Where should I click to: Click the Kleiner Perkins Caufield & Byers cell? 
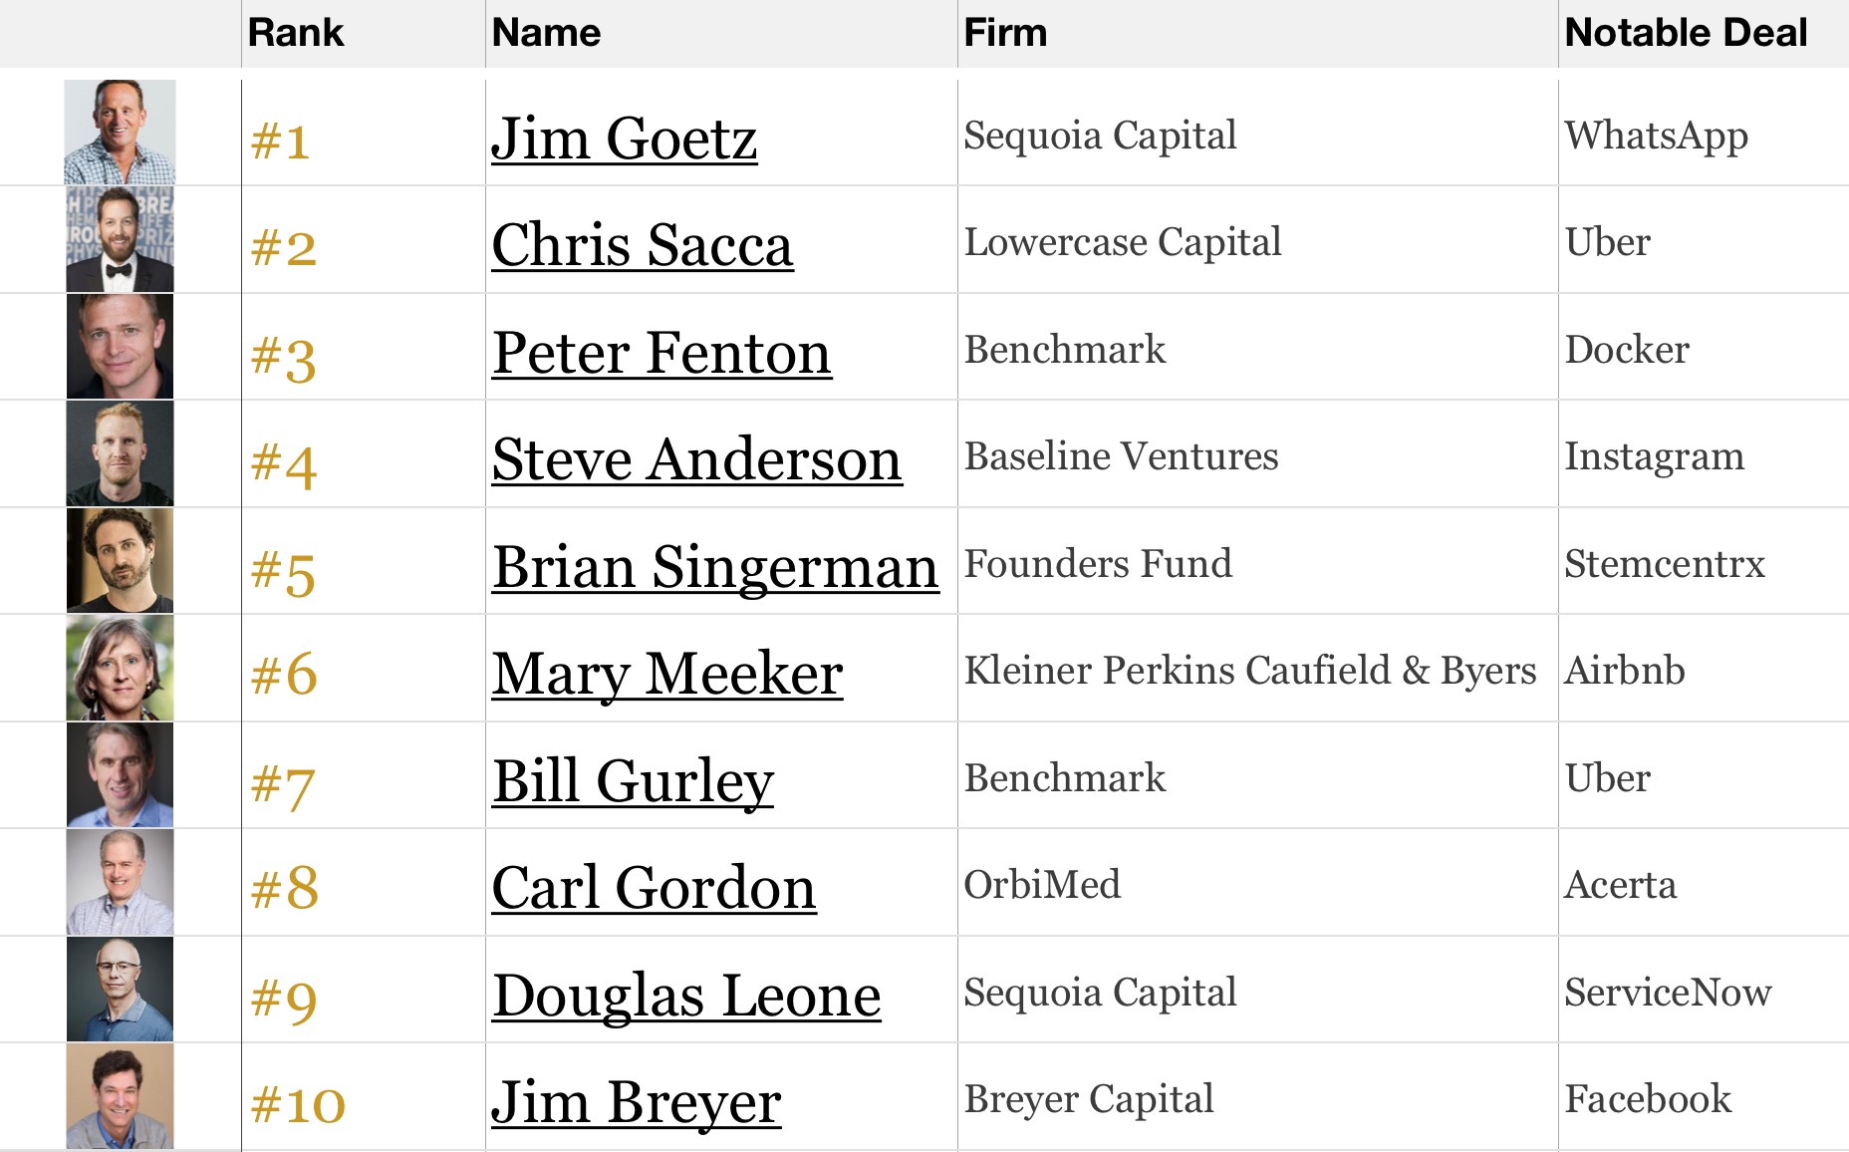click(1249, 671)
